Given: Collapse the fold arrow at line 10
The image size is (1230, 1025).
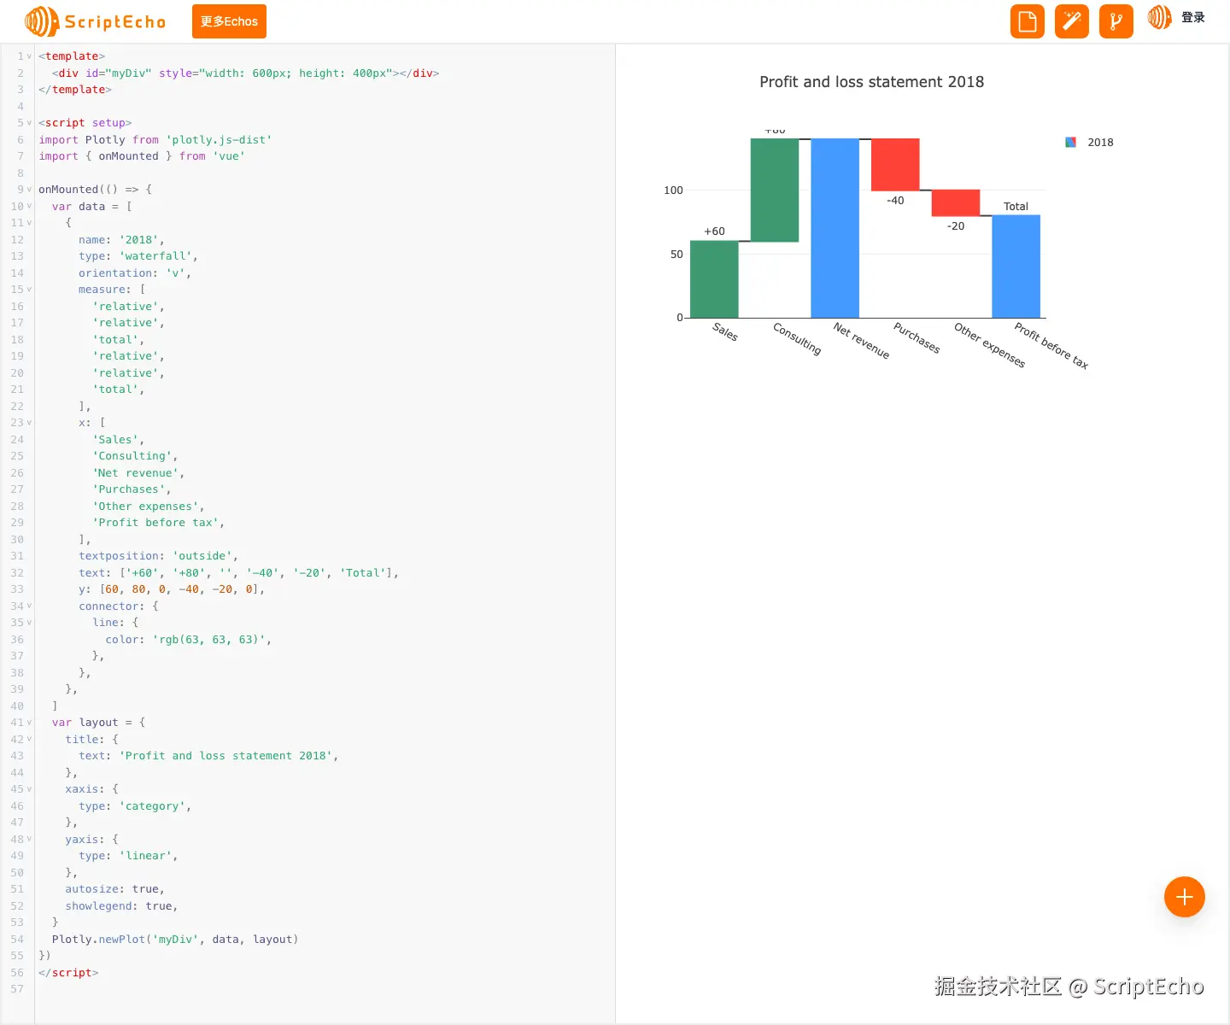Looking at the screenshot, I should pyautogui.click(x=29, y=206).
